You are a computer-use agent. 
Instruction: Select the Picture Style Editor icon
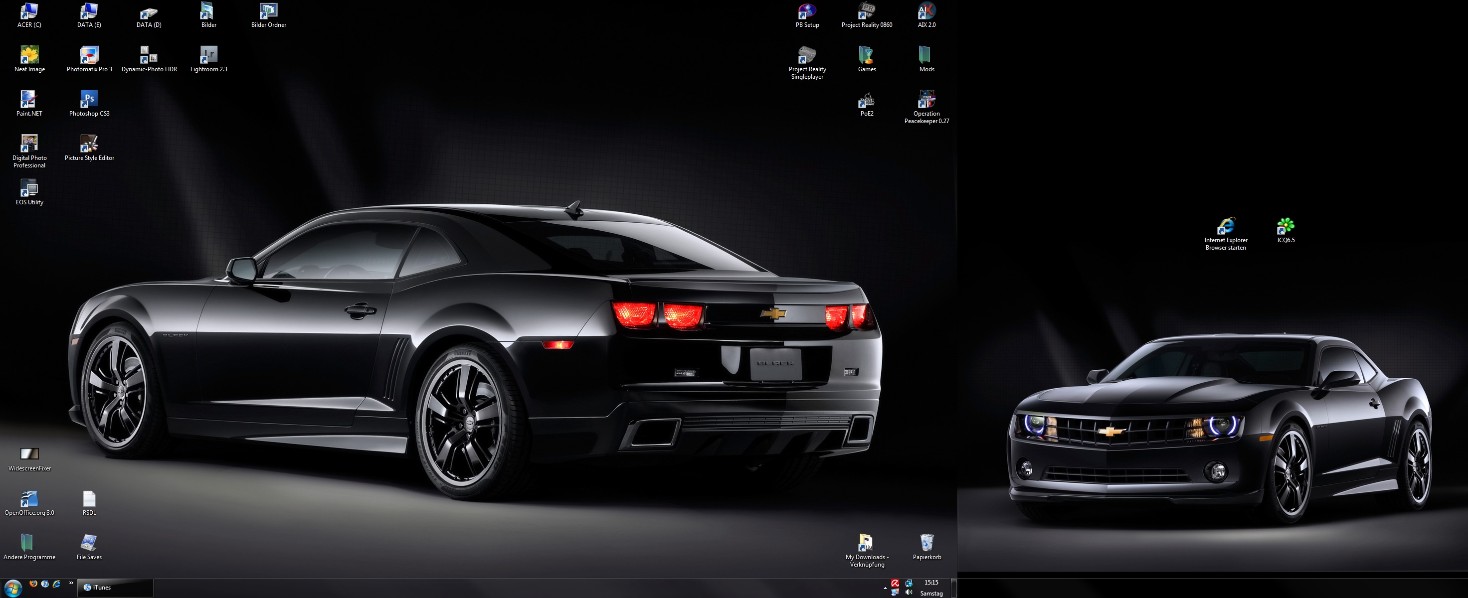(89, 148)
